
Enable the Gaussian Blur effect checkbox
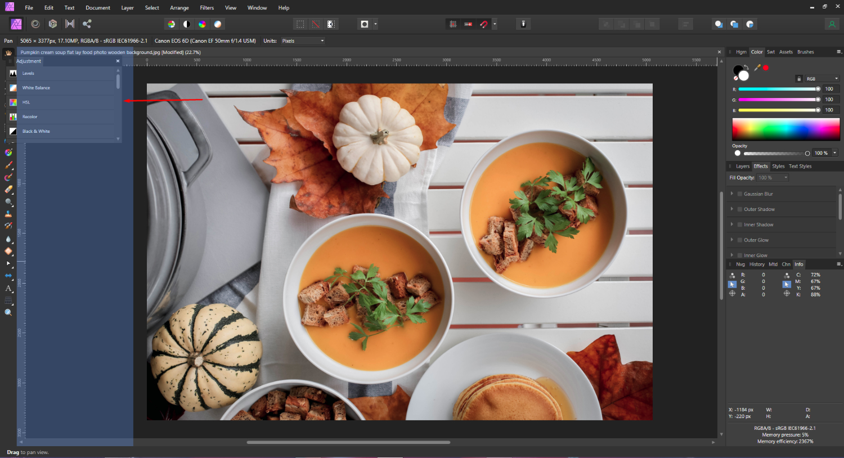click(x=740, y=194)
